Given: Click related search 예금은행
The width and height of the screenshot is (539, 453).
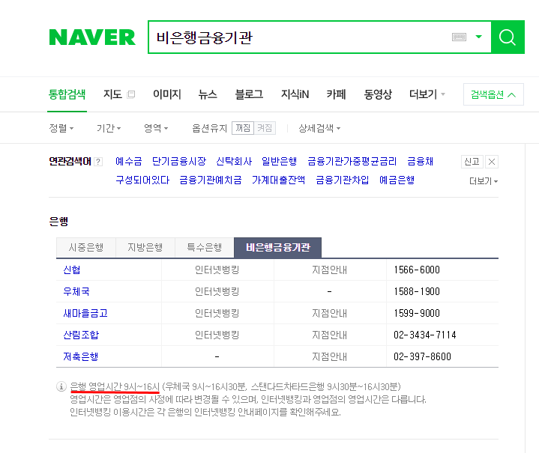Looking at the screenshot, I should tap(397, 180).
